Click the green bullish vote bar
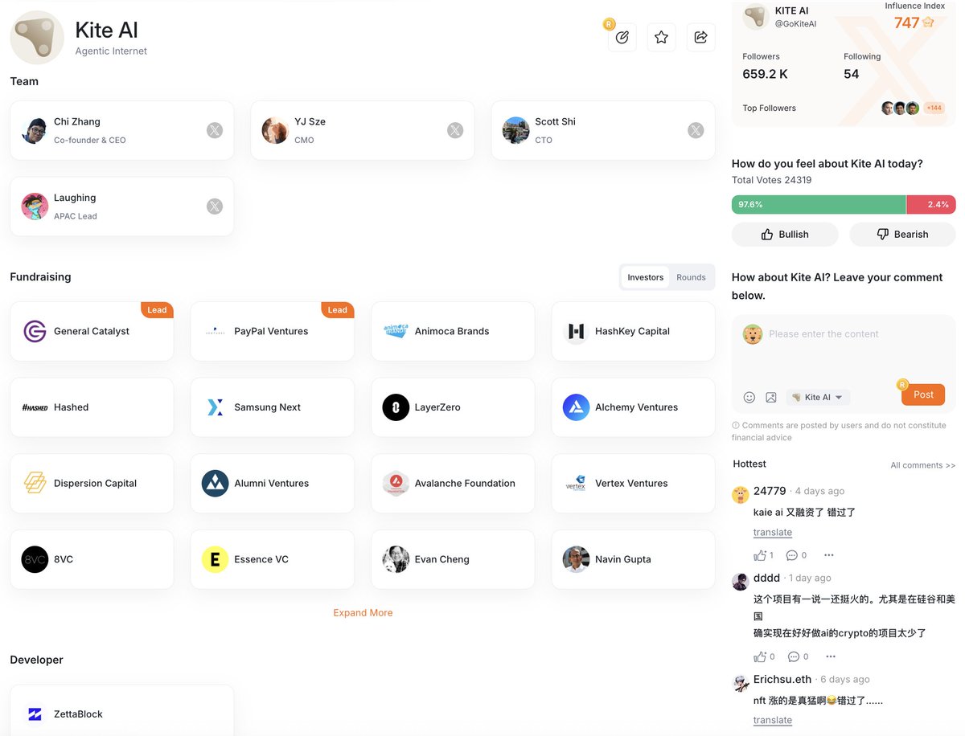The image size is (965, 736). 819,204
